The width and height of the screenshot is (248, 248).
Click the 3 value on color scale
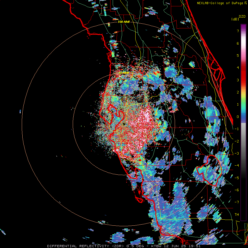coord(238,80)
